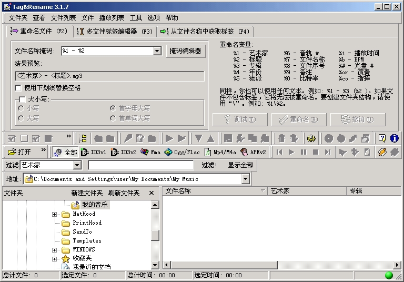
Task: Click the question mark help icon
Action: 382,138
